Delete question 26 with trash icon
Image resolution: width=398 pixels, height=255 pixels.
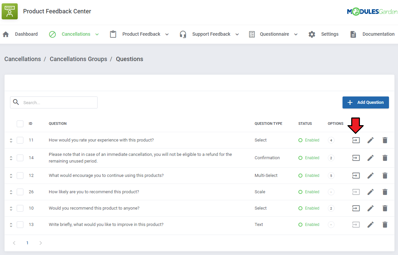[x=385, y=192]
